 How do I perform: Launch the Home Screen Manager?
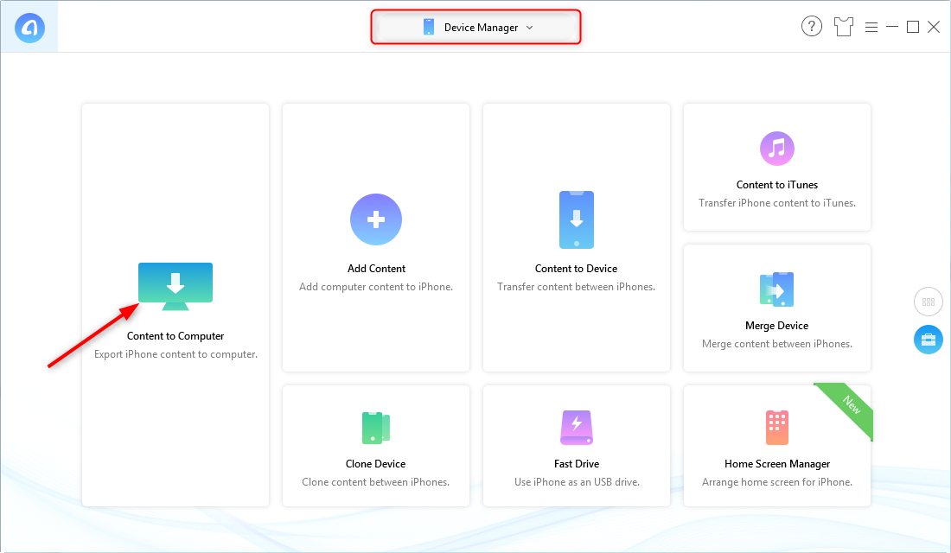pyautogui.click(x=775, y=427)
